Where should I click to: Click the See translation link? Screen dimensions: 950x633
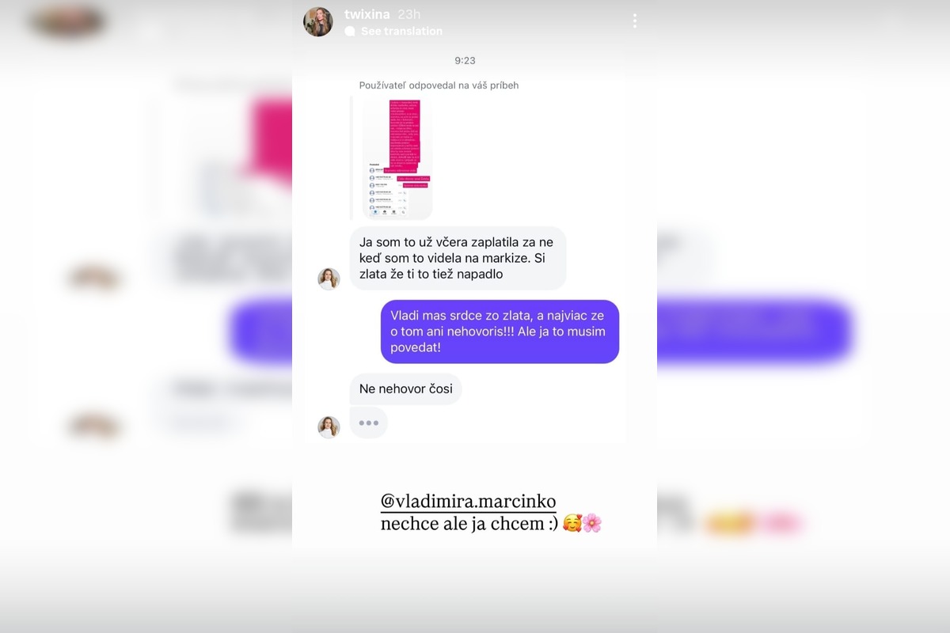[401, 32]
